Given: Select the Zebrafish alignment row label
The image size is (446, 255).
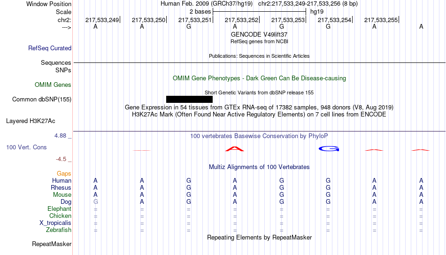Looking at the screenshot, I should 59,230.
